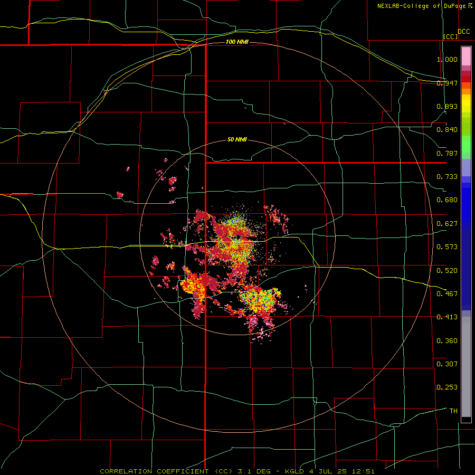Click the bright green segment of the color bar

466,144
